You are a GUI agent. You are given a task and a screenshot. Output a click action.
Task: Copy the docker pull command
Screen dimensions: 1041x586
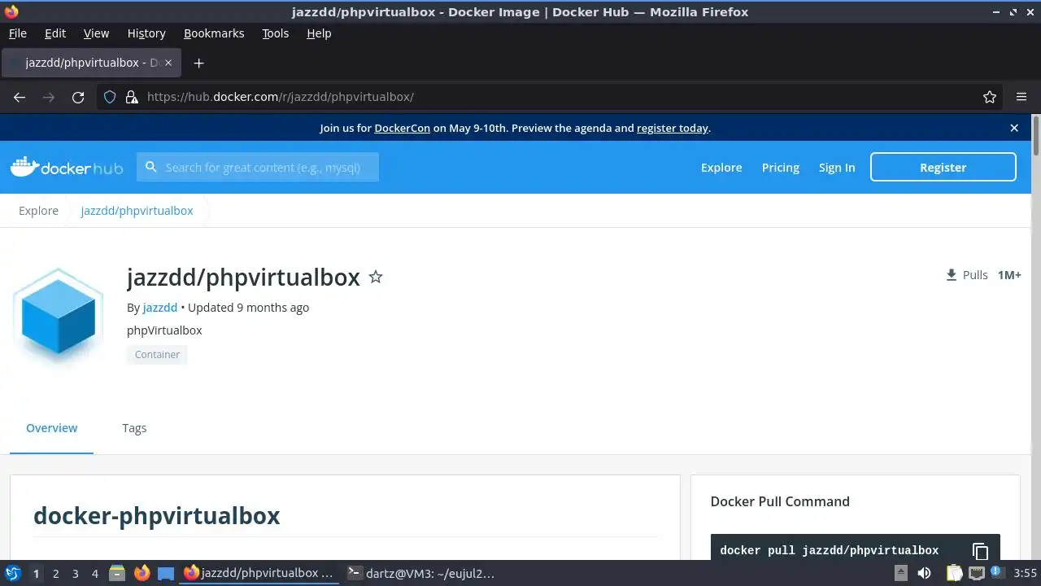coord(980,551)
